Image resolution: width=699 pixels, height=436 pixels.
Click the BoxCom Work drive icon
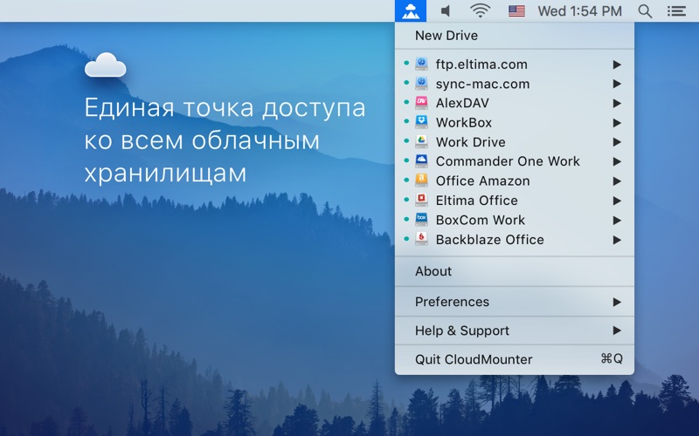tap(421, 220)
